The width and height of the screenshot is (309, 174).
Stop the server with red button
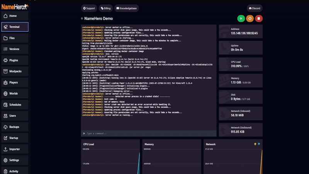coord(259,19)
